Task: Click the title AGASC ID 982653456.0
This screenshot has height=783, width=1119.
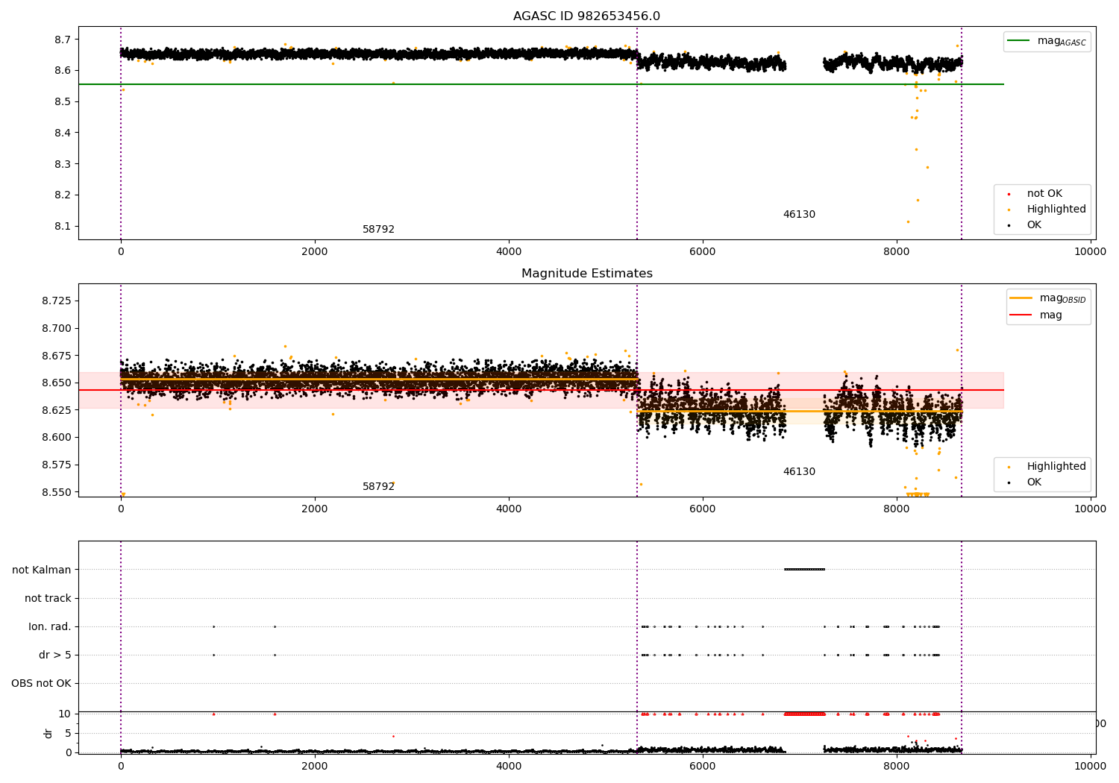Action: tap(586, 16)
